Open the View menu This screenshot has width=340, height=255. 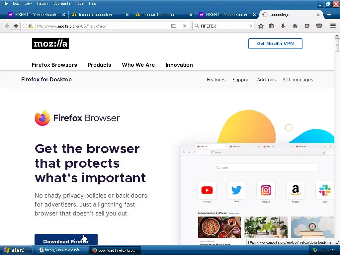tap(28, 3)
